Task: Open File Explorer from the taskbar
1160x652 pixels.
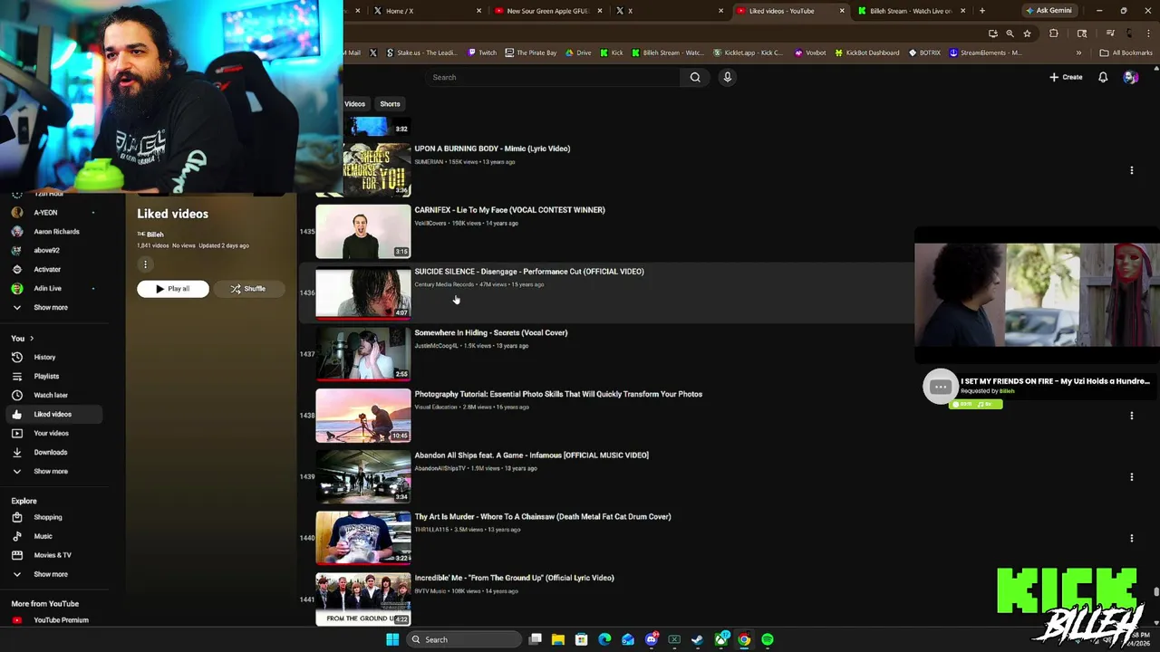Action: (558, 639)
